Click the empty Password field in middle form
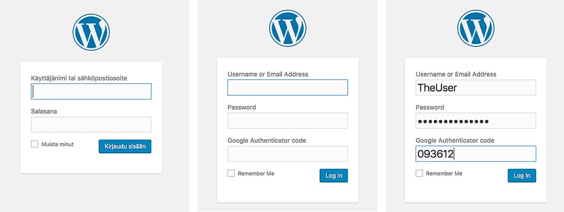This screenshot has height=212, width=564. tap(288, 121)
